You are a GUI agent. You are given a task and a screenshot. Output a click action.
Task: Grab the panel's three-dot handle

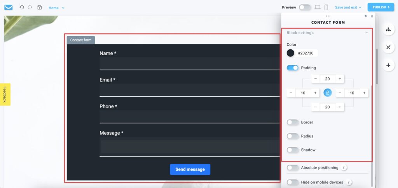(x=328, y=16)
